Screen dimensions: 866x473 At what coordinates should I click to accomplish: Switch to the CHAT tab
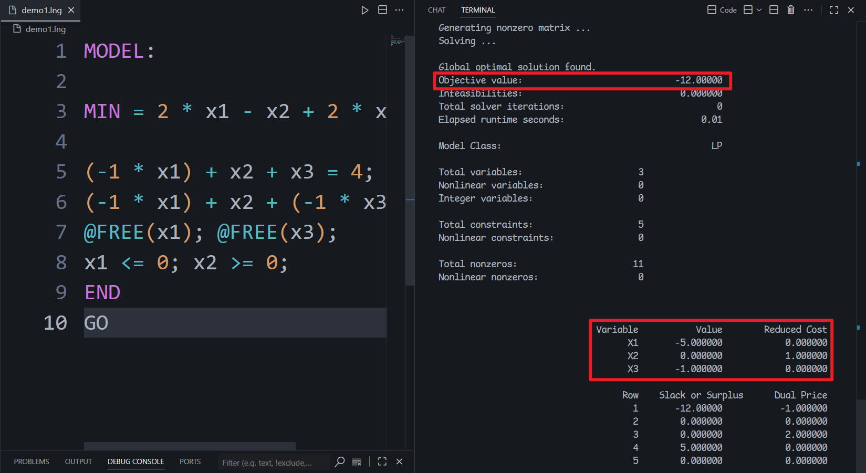click(x=436, y=10)
